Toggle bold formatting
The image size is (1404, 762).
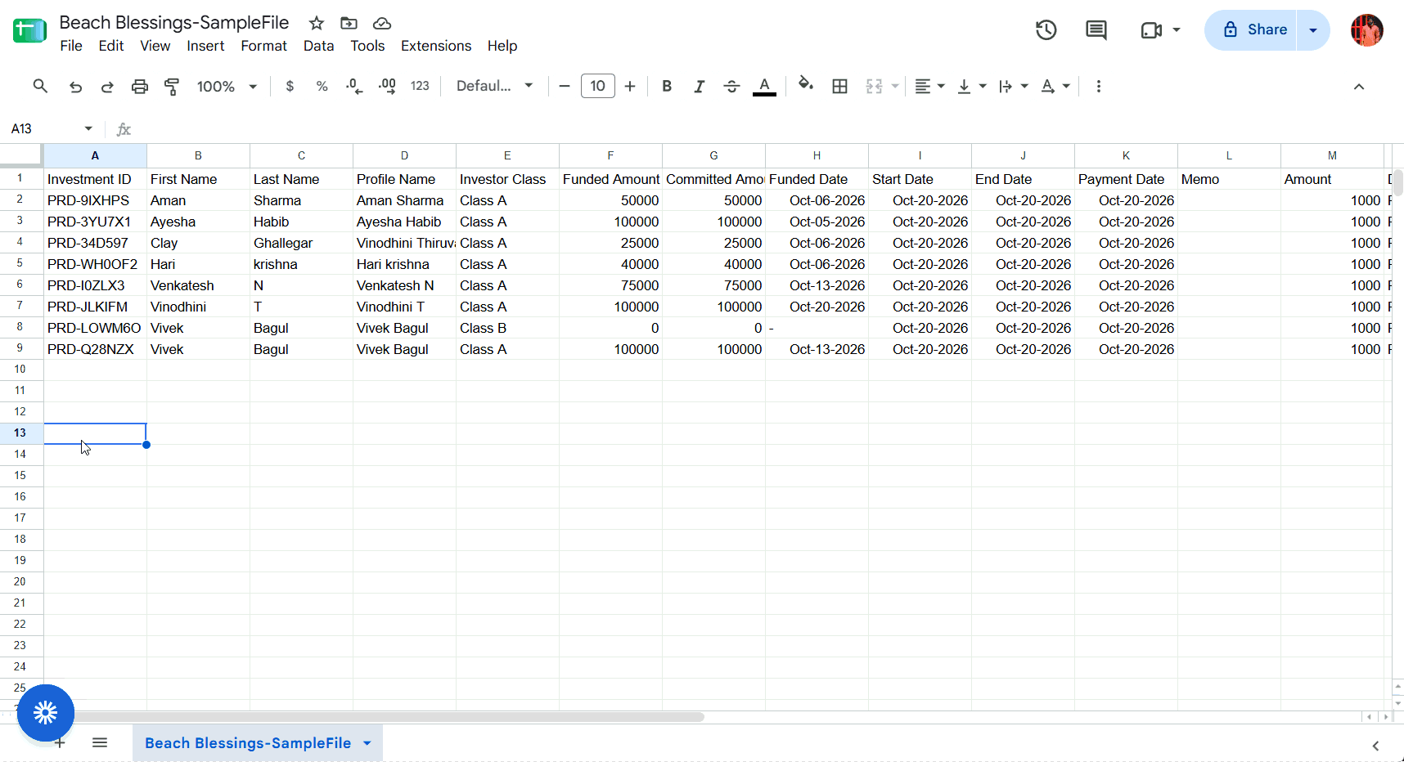(x=667, y=86)
